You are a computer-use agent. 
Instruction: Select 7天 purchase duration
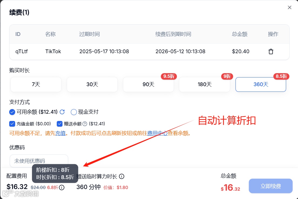click(x=36, y=85)
